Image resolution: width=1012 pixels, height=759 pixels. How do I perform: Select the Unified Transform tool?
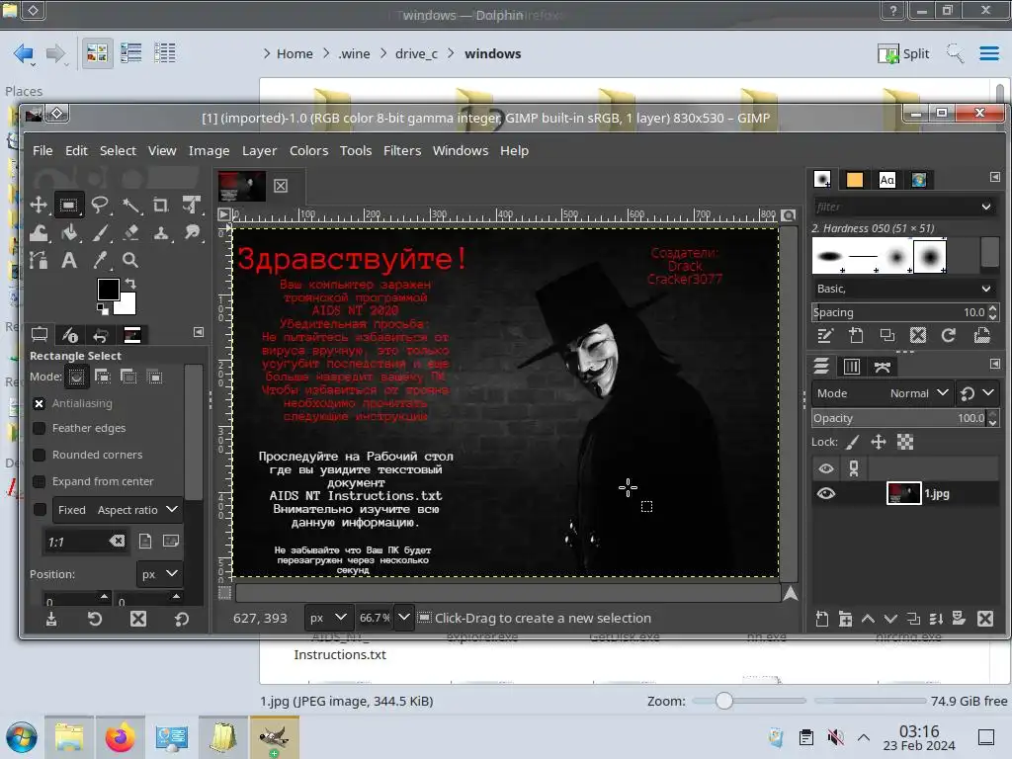click(x=191, y=206)
